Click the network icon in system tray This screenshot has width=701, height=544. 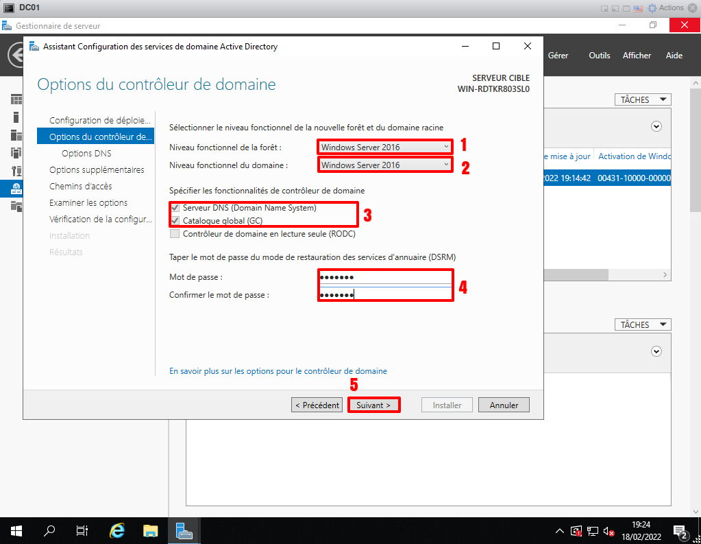[x=593, y=531]
